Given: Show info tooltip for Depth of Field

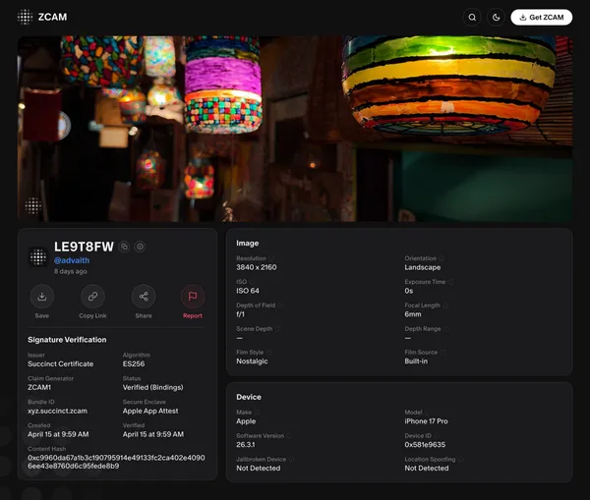Looking at the screenshot, I should tap(281, 306).
